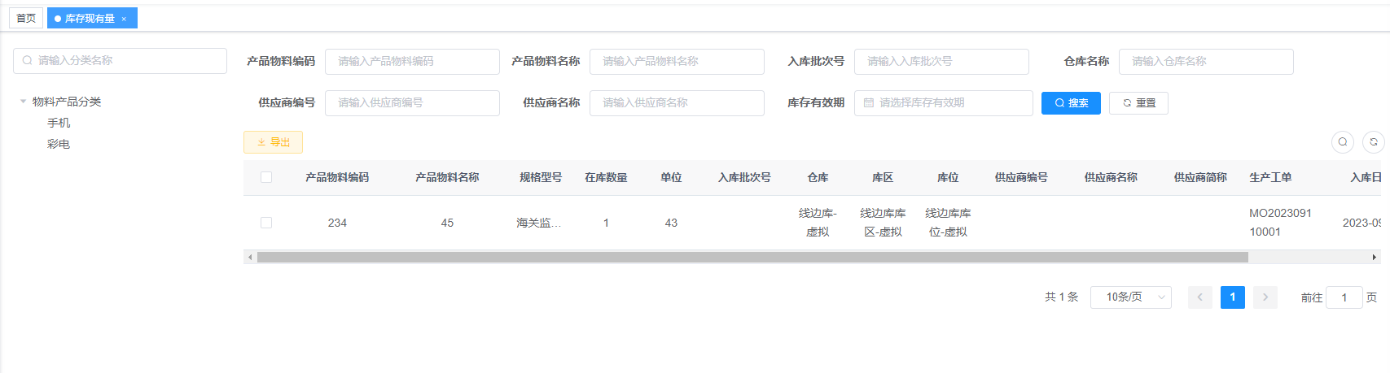Viewport: 1390px width, 373px height.
Task: Select 彩电 in the category tree
Action: 59,144
